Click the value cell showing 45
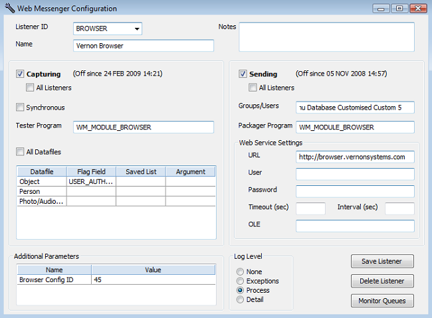432x318 pixels. point(153,279)
